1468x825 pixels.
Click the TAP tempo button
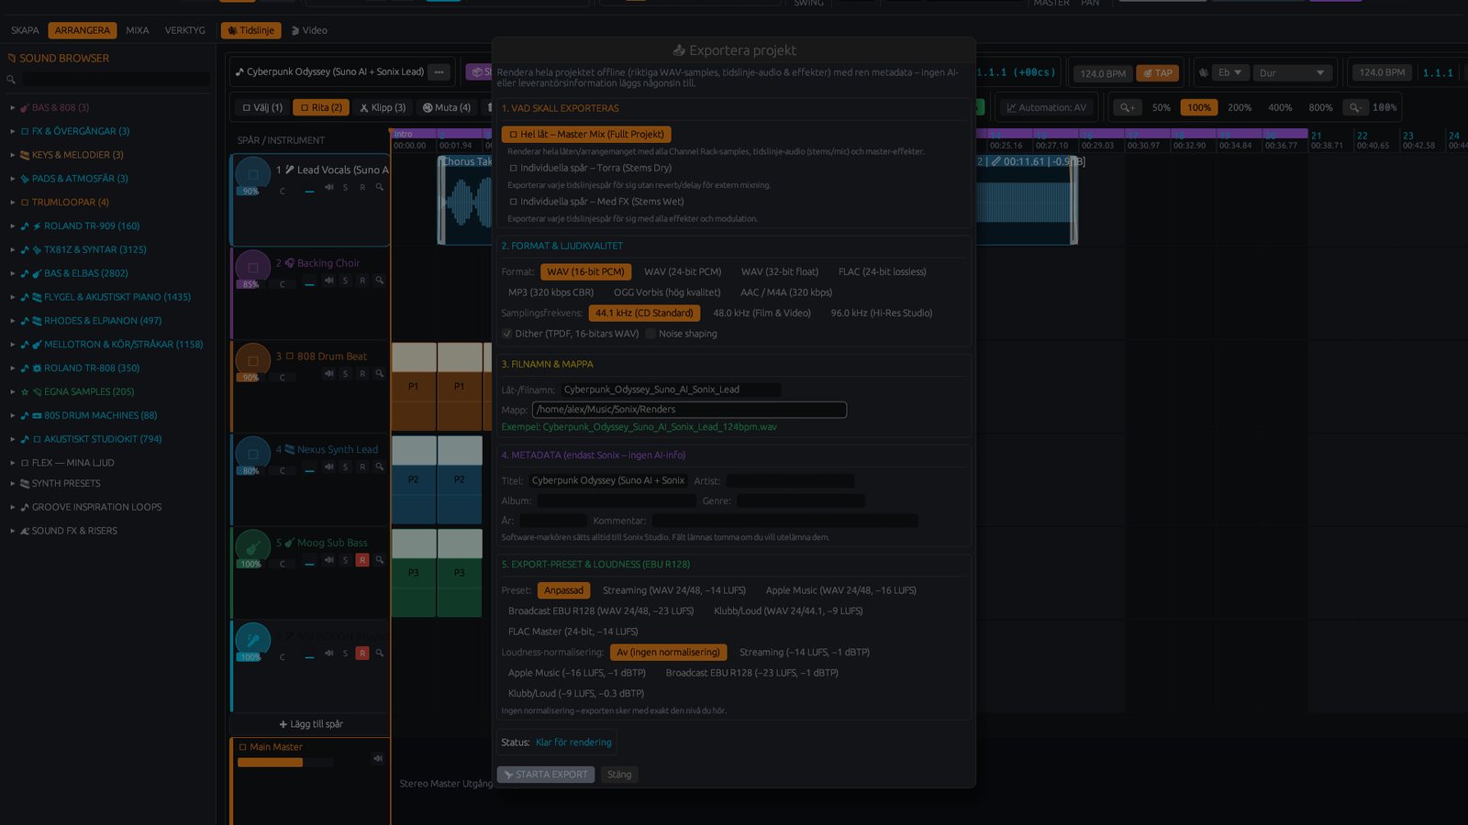1158,72
